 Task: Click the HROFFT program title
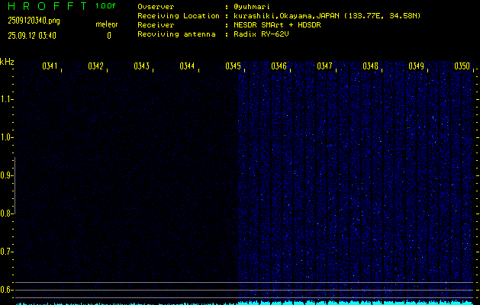[x=47, y=6]
